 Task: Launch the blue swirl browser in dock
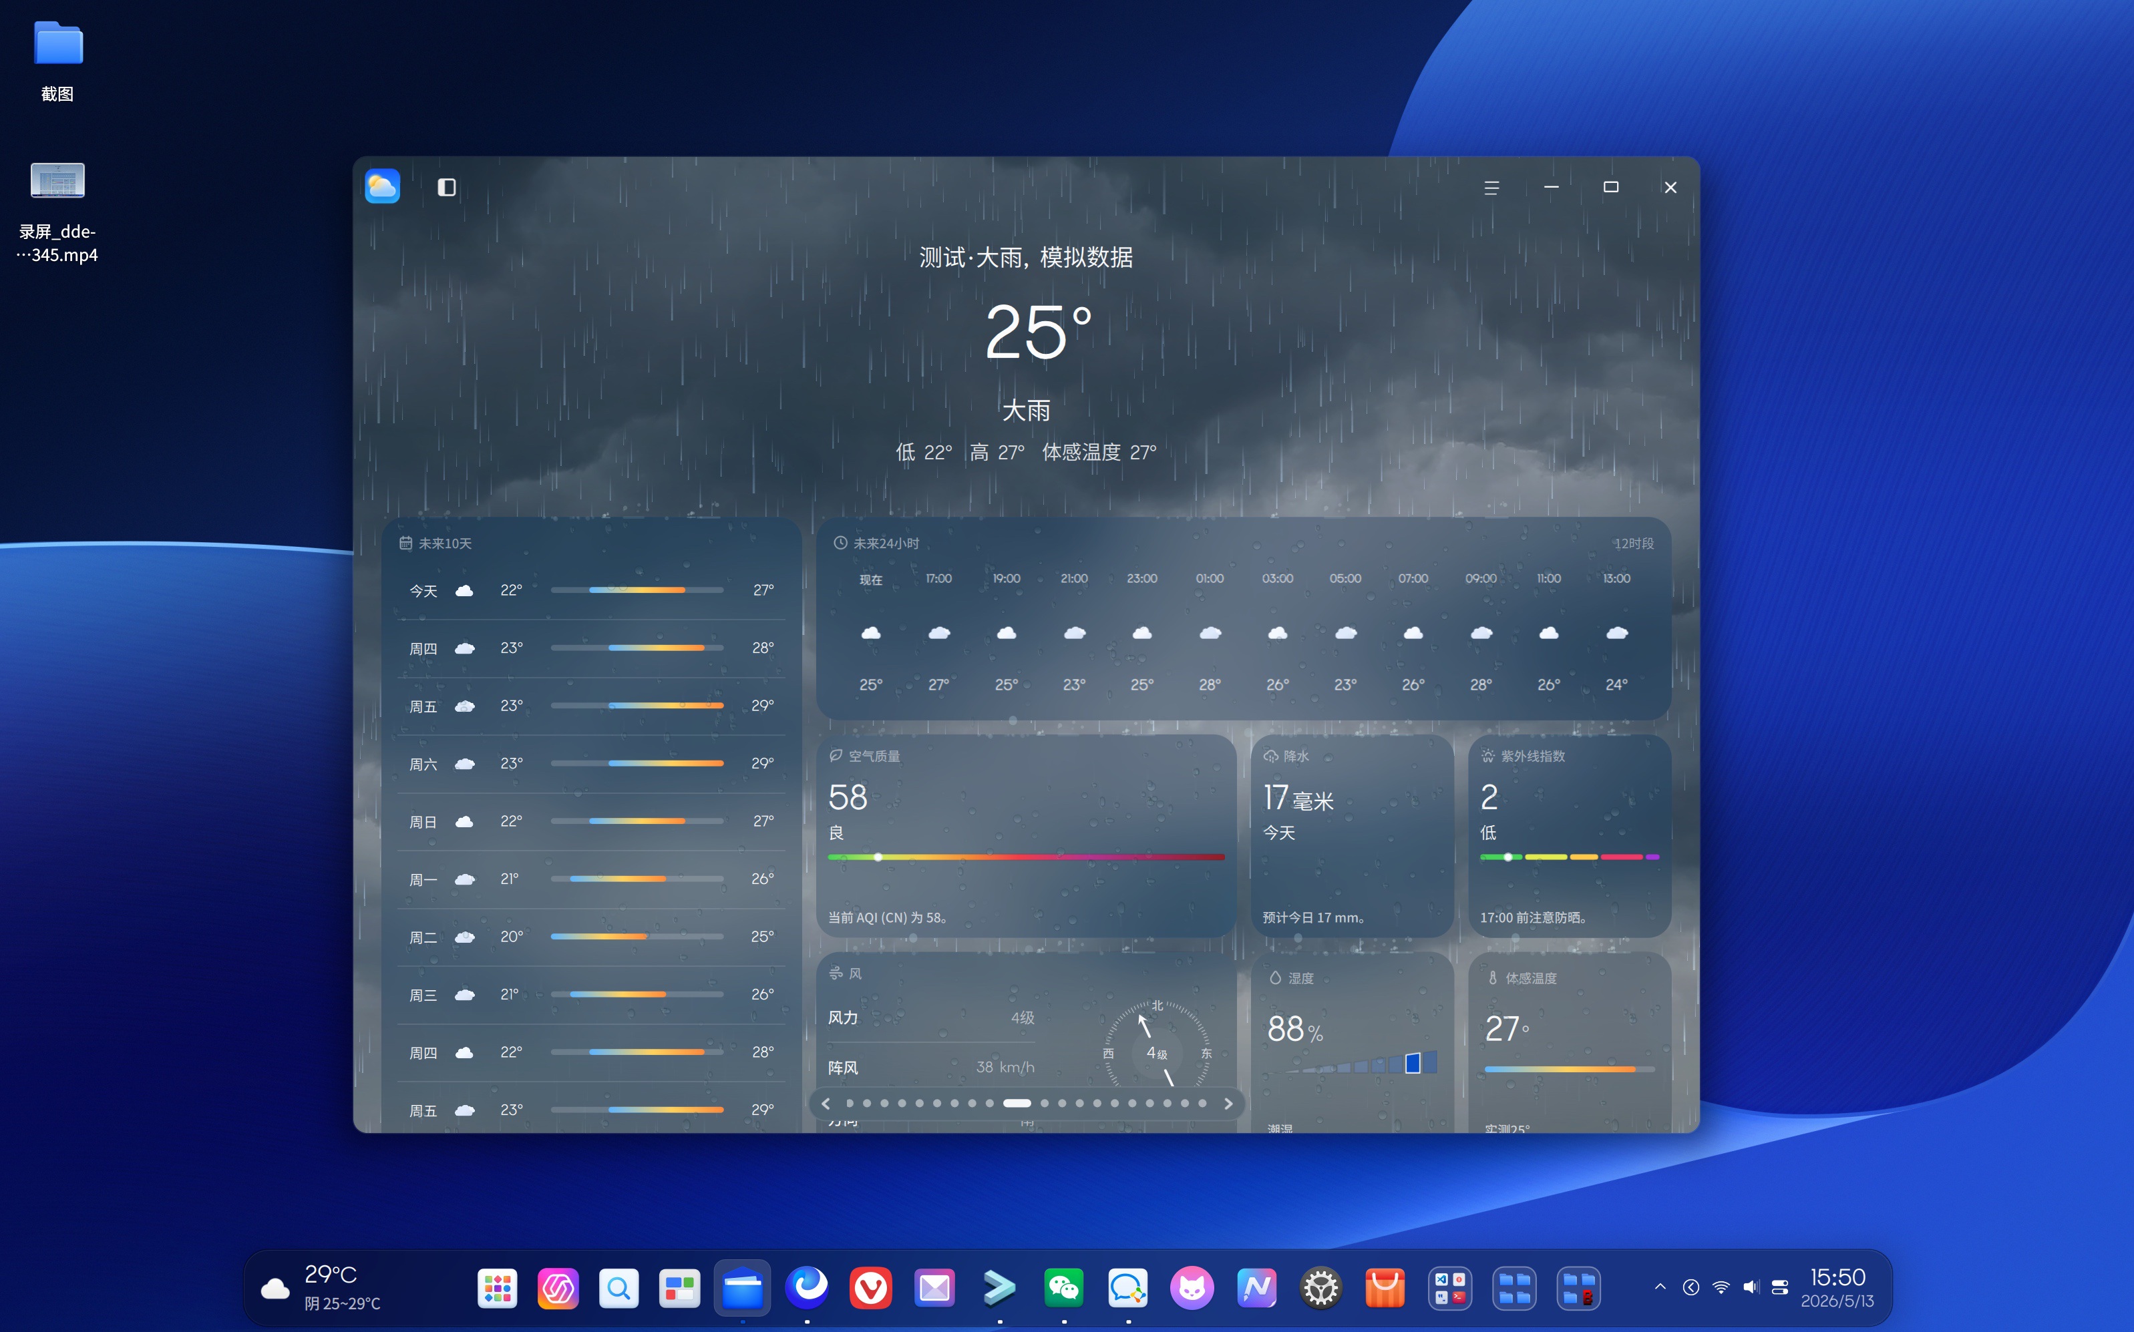[x=807, y=1287]
